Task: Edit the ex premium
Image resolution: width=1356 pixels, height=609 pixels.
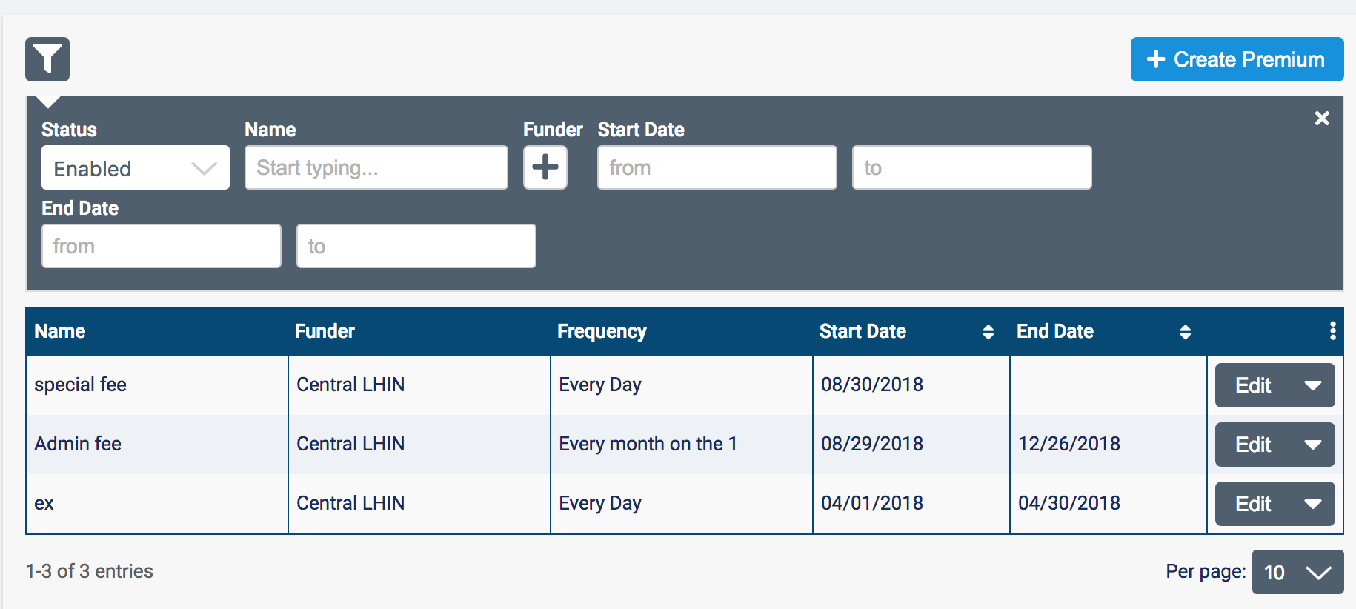Action: tap(1253, 504)
